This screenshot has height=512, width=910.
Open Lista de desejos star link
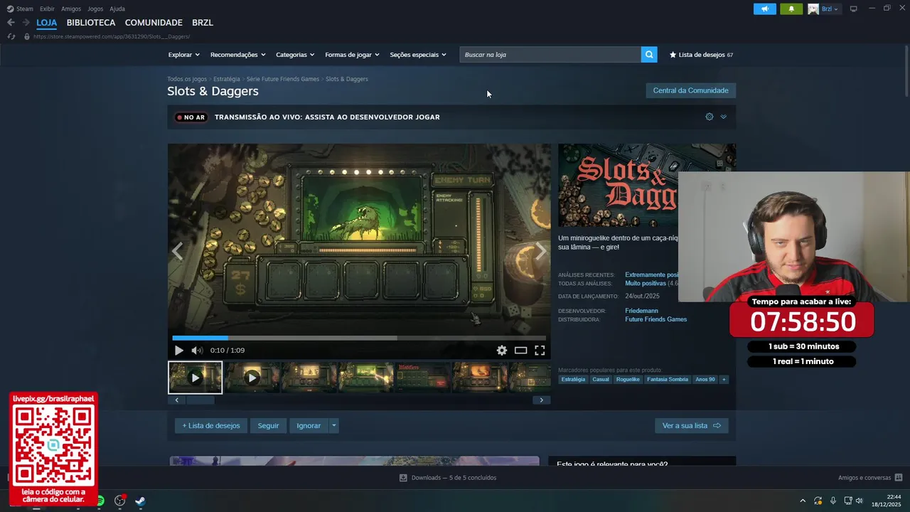coord(701,55)
